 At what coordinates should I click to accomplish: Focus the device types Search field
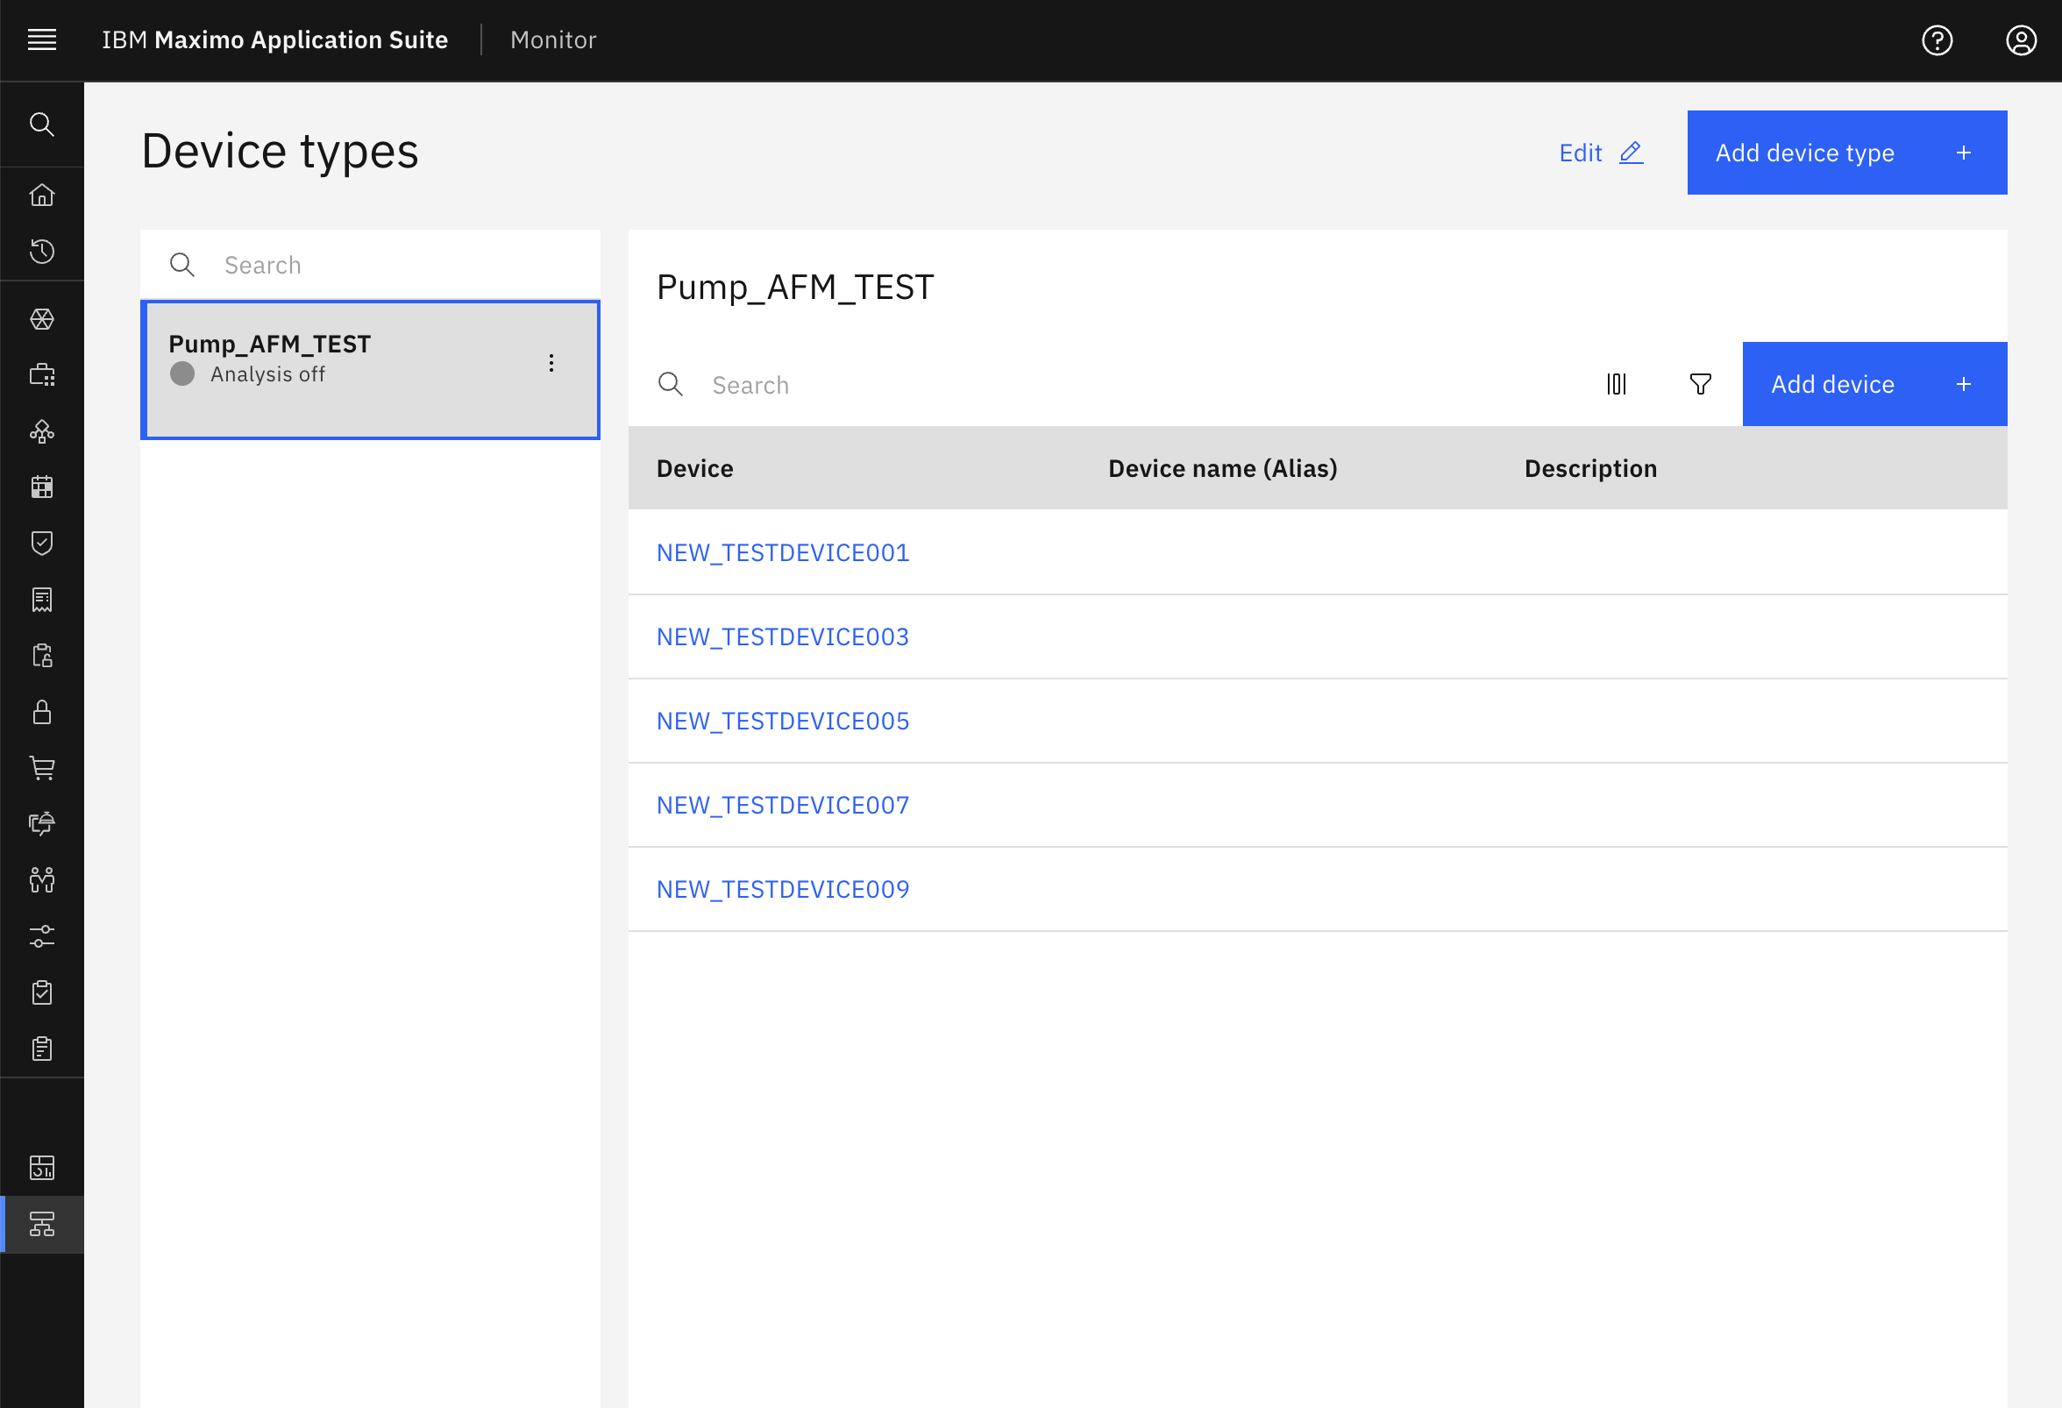[370, 266]
